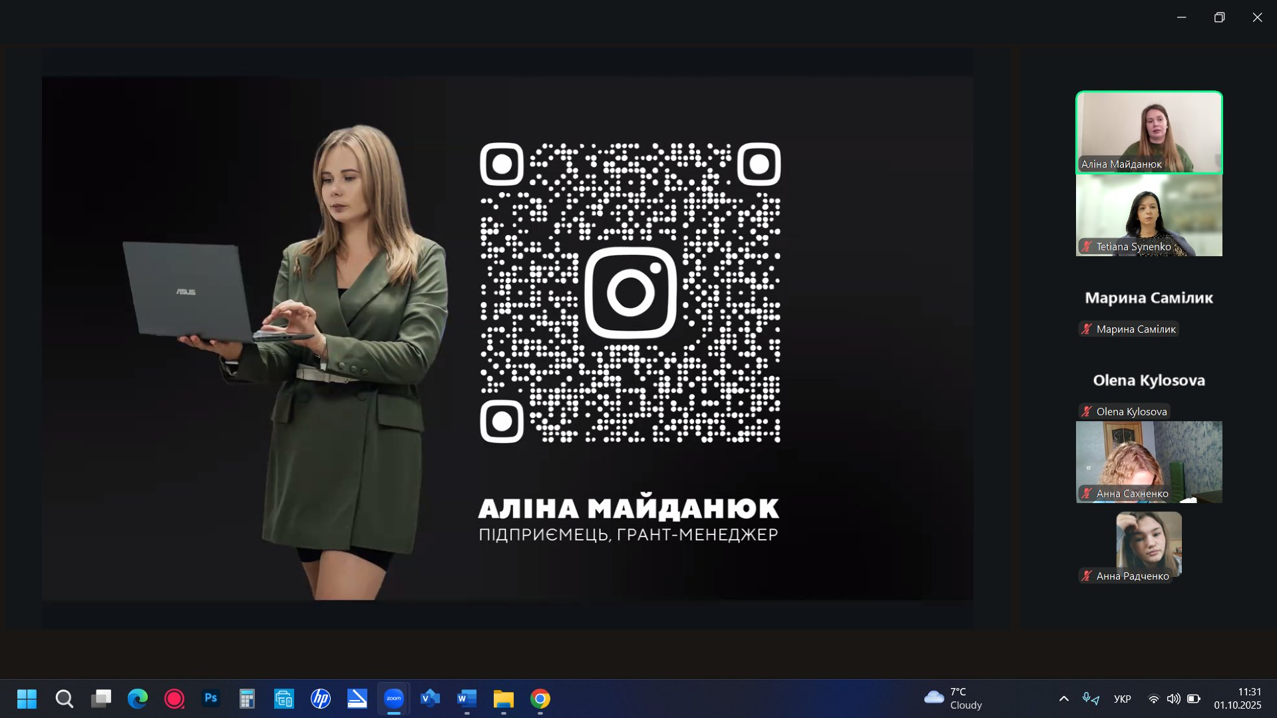Image resolution: width=1277 pixels, height=718 pixels.
Task: Open Photoshop from the taskbar
Action: point(211,699)
